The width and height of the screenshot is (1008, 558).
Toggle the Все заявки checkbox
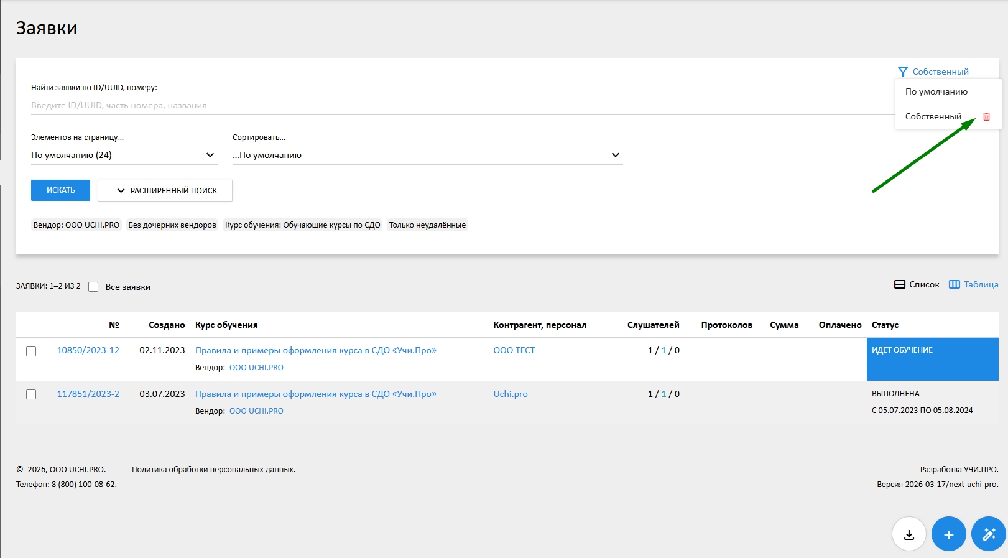(x=93, y=287)
